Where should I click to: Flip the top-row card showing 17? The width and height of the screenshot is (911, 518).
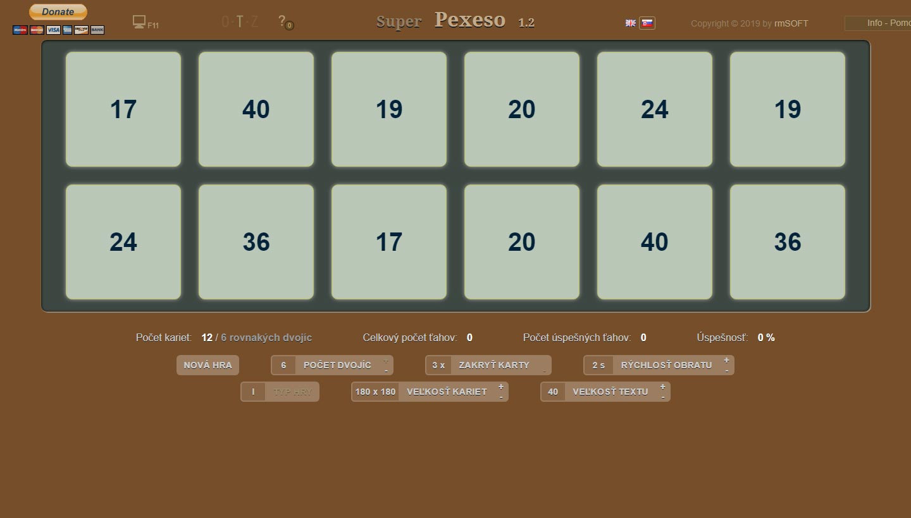click(123, 109)
